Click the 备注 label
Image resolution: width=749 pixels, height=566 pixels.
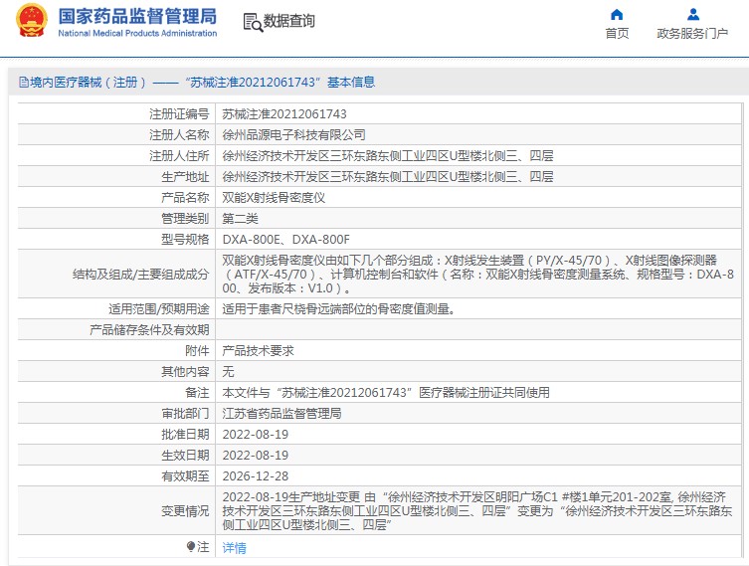(197, 393)
